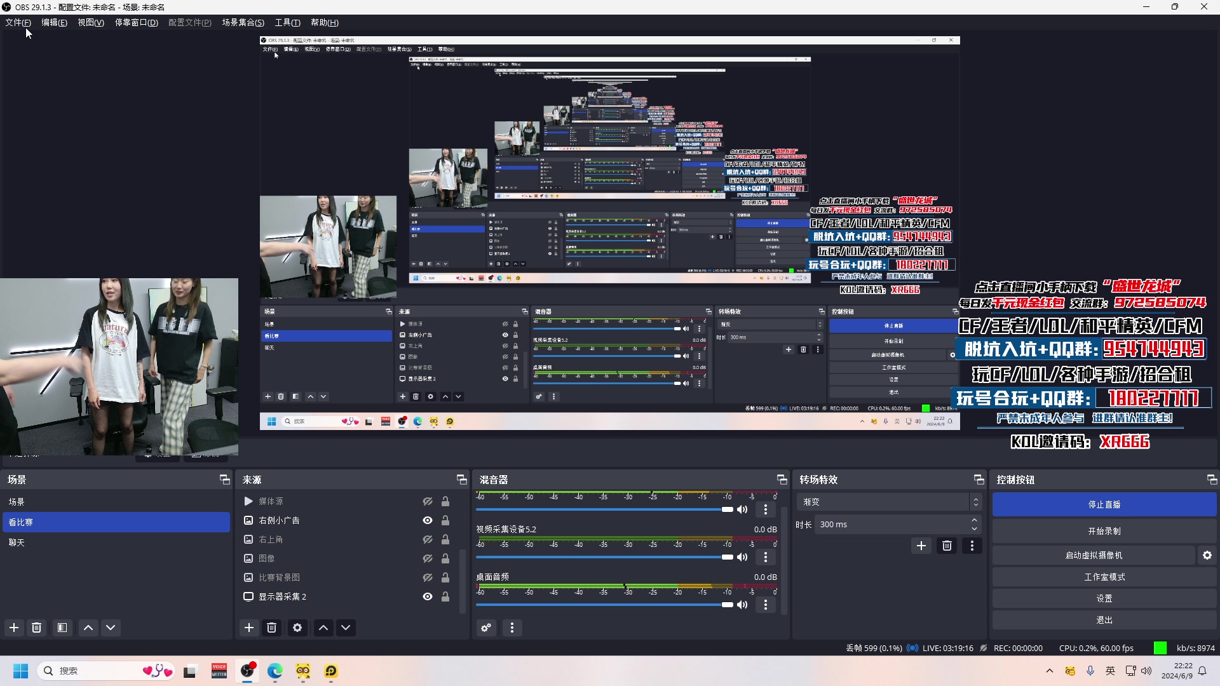The image size is (1220, 686).
Task: Add a new source with plus icon
Action: [249, 628]
